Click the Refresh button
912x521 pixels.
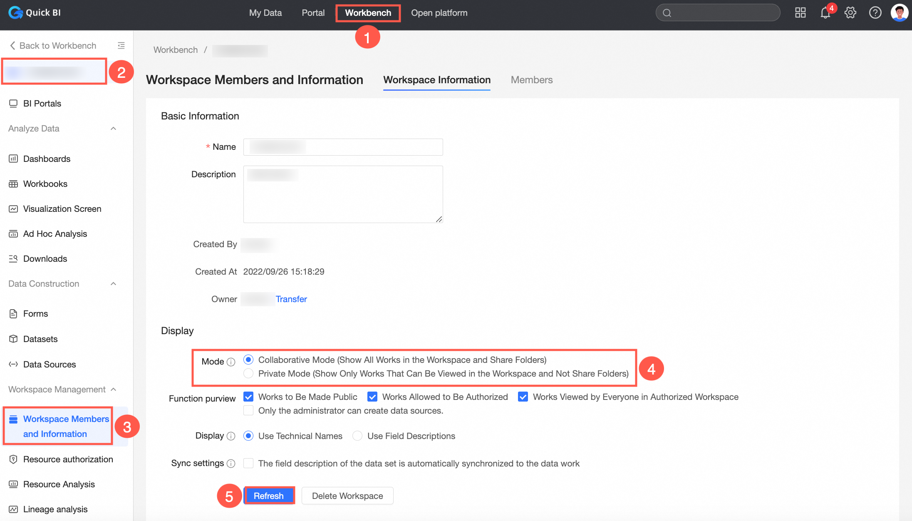[269, 496]
